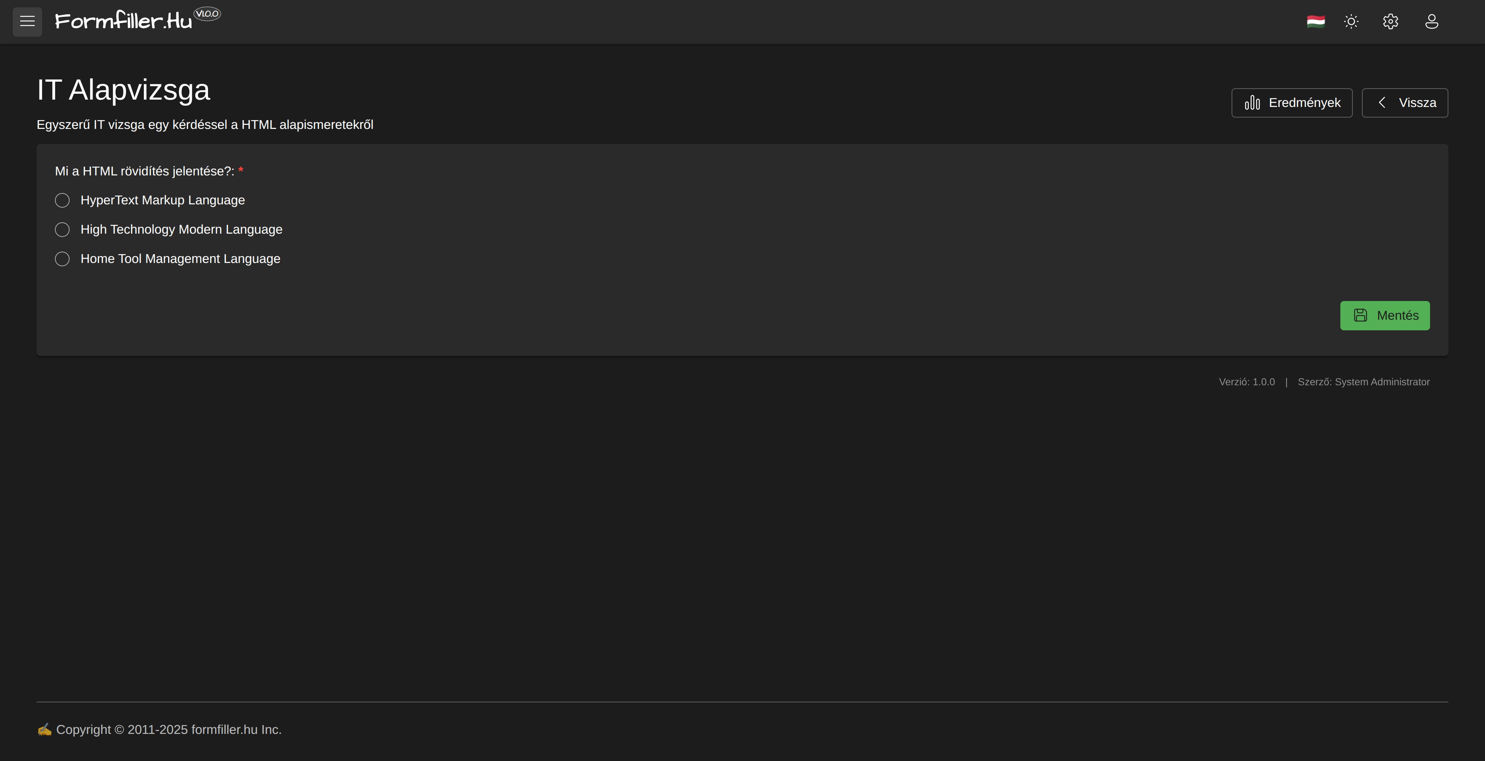Select the High Technology Modern Language option
1485x761 pixels.
click(x=62, y=230)
